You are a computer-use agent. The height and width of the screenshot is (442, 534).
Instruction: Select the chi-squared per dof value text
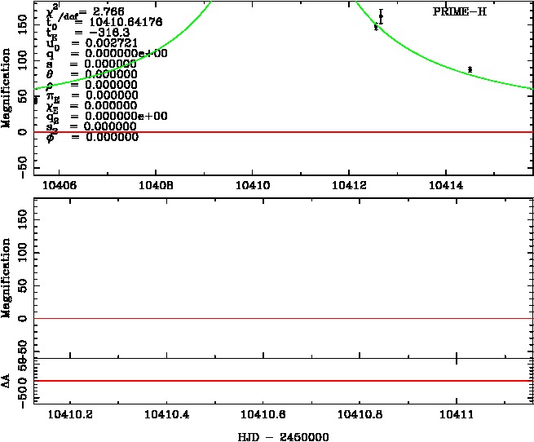coord(86,11)
